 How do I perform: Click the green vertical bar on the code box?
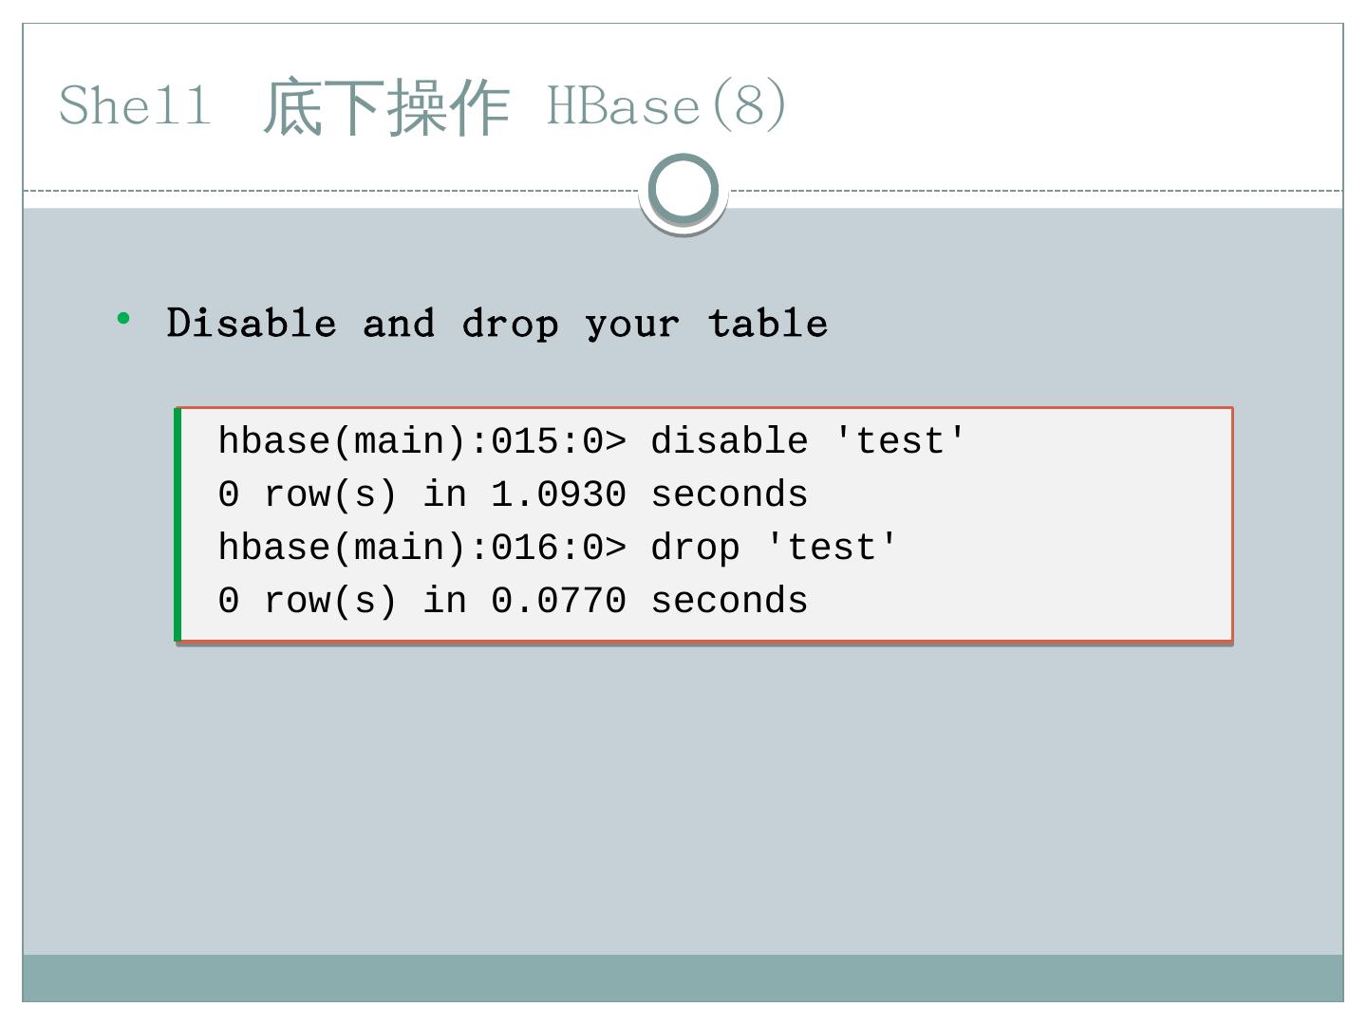click(178, 525)
